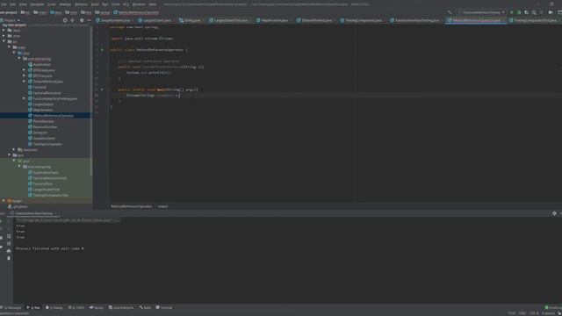Open the search everywhere magnifier icon
Viewport: 562px width, 316px height.
coord(534,12)
